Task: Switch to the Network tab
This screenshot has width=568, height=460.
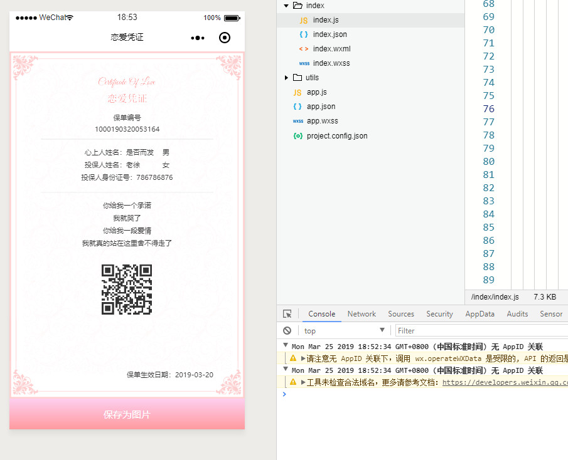Action: coord(362,314)
